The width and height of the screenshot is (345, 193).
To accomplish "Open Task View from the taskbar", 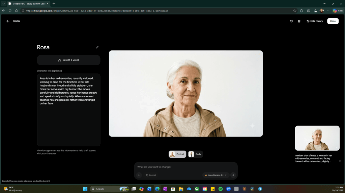I will pyautogui.click(x=134, y=189).
